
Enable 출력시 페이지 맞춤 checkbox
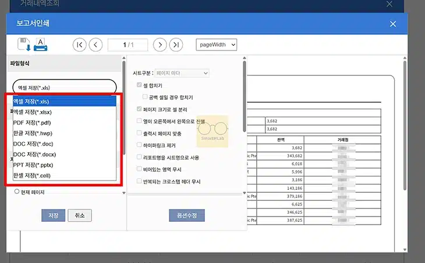[x=139, y=133]
